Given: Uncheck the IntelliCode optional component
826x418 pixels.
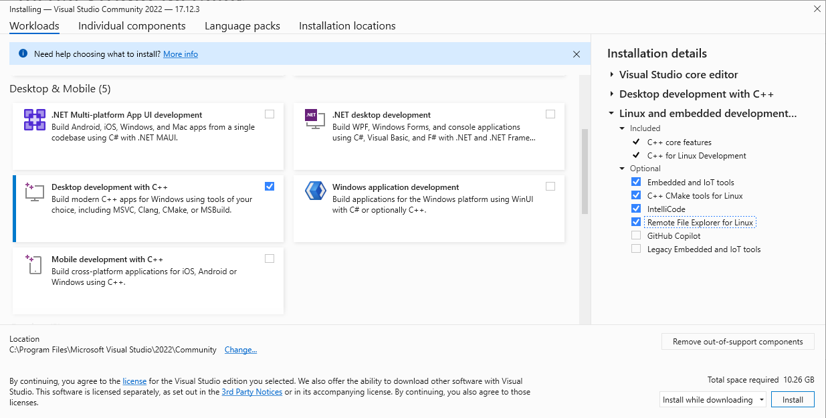Looking at the screenshot, I should pyautogui.click(x=635, y=209).
